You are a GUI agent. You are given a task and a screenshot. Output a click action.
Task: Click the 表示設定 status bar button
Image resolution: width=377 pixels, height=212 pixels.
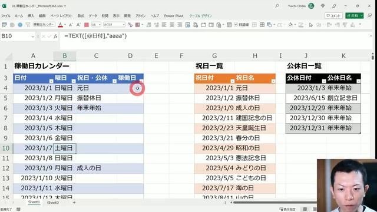287,210
